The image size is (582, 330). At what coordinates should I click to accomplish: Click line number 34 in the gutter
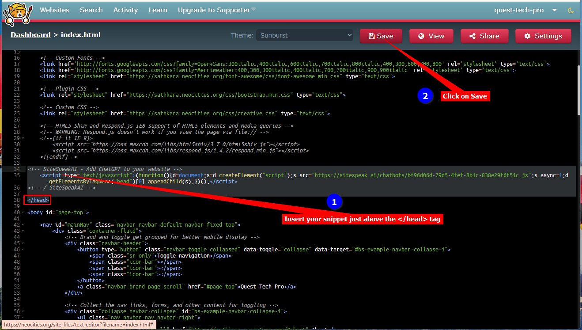click(17, 169)
